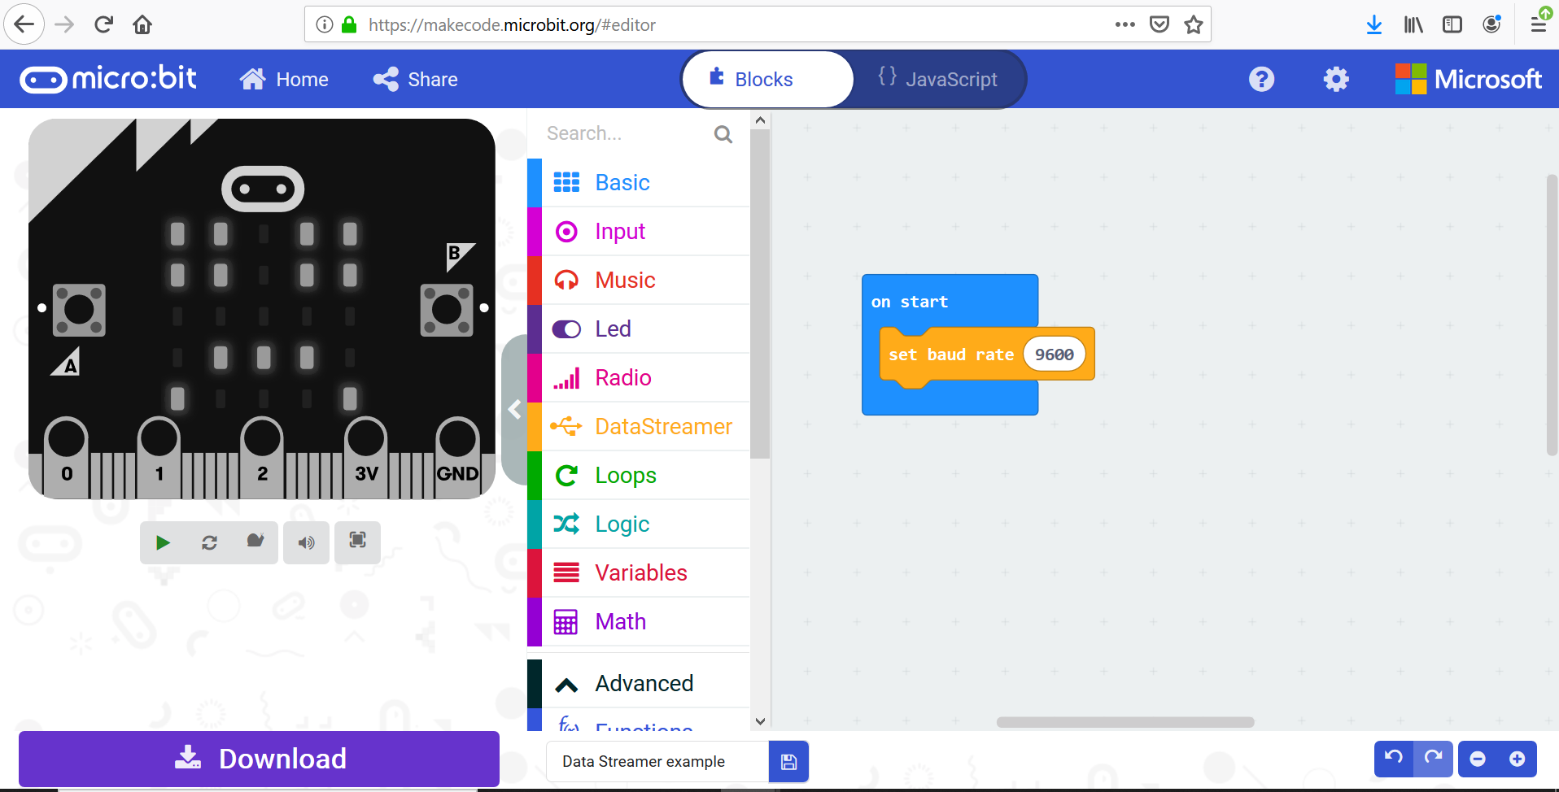Mute the simulator sound

(x=306, y=542)
